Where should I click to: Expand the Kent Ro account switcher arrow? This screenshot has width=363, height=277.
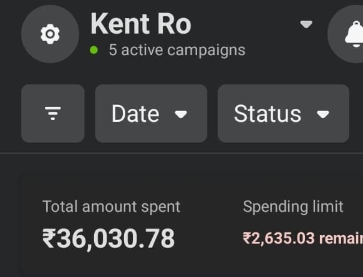[306, 24]
